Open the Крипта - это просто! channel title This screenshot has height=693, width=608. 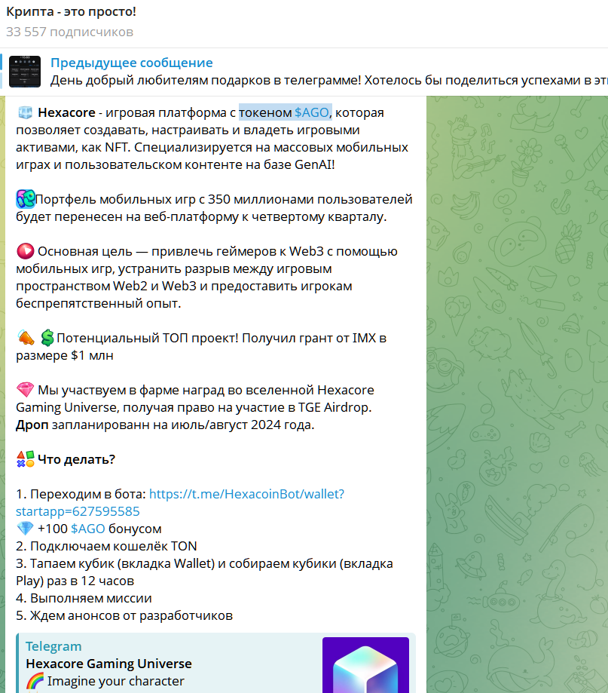click(x=71, y=11)
